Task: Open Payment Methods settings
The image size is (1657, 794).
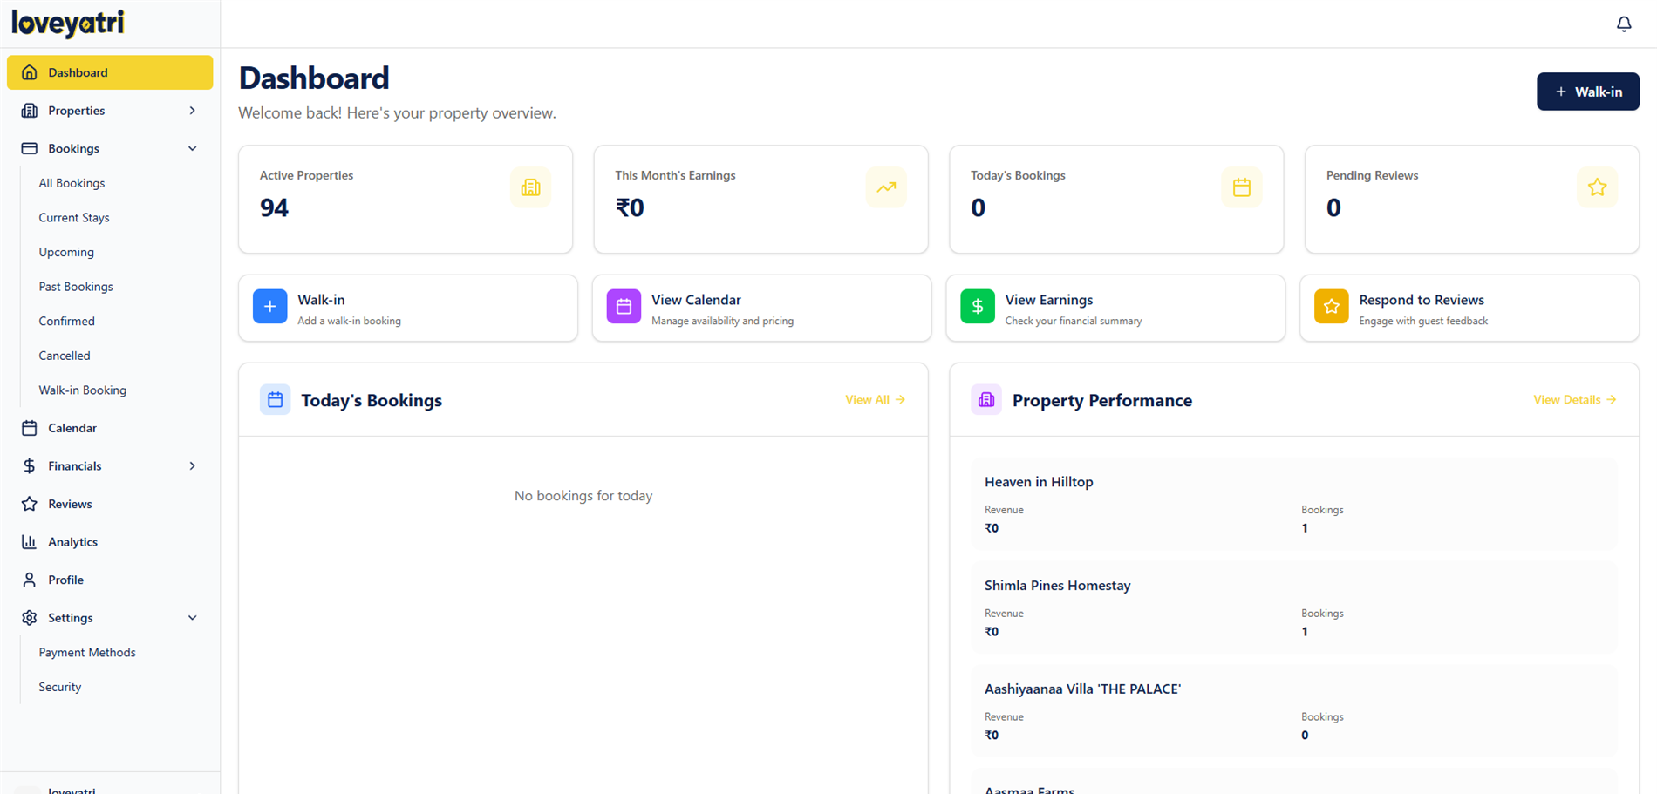Action: [x=87, y=653]
